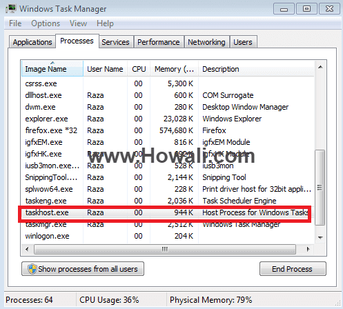Click the 23,028 K memory value

(178, 119)
